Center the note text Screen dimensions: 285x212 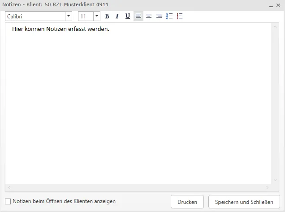point(149,16)
